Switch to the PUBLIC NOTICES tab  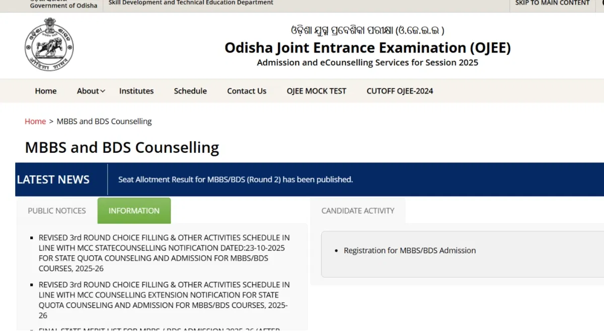(x=57, y=211)
